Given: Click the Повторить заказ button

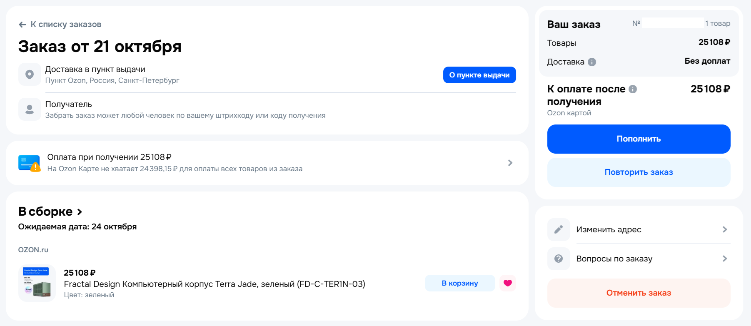Looking at the screenshot, I should coord(639,172).
